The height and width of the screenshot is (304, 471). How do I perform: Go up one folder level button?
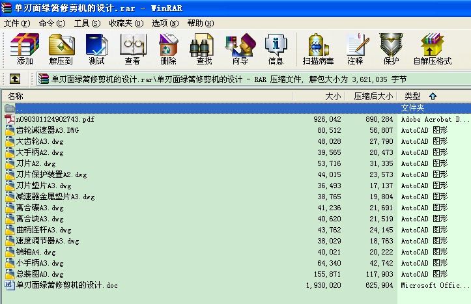click(15, 79)
